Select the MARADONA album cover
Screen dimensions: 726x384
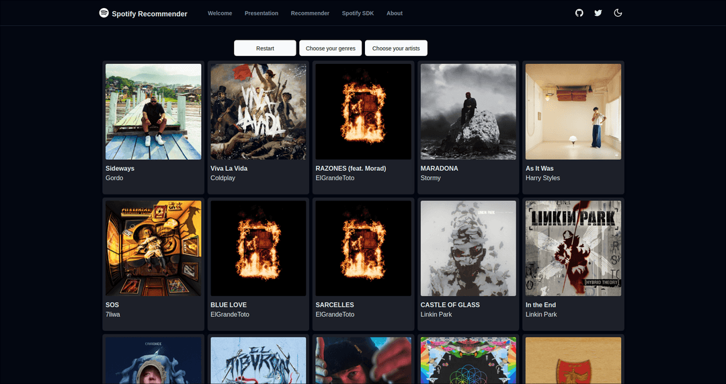tap(468, 112)
